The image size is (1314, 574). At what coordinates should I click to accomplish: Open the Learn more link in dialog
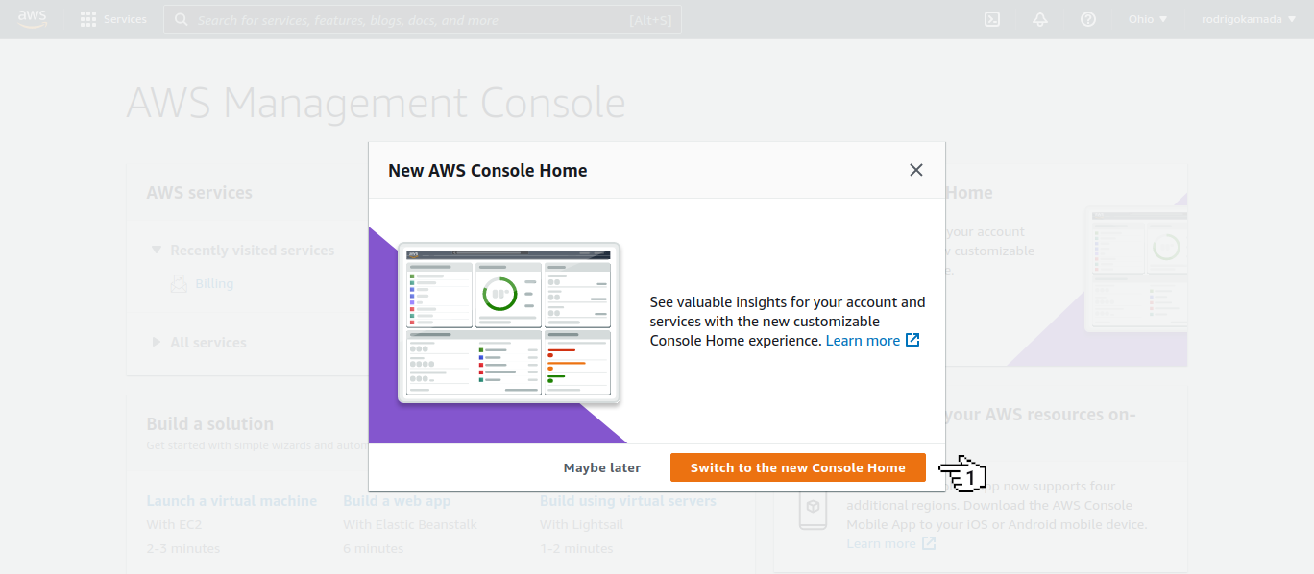pyautogui.click(x=863, y=340)
